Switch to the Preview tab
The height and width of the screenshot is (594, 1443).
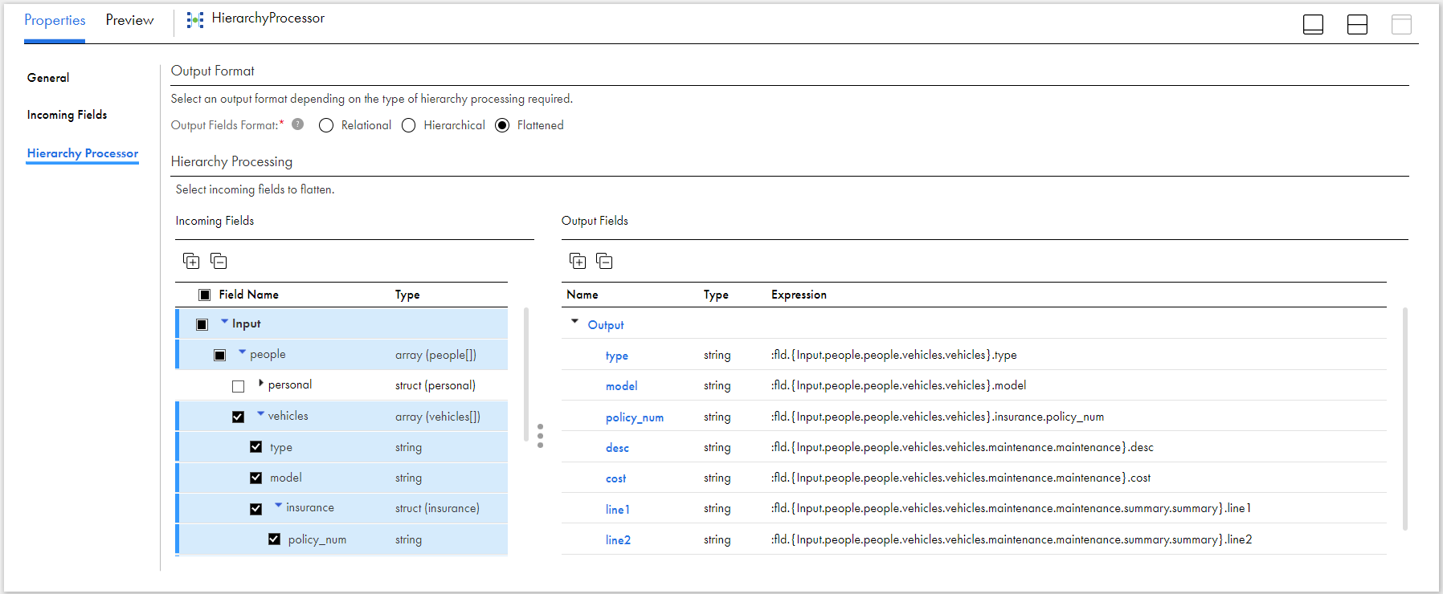(129, 21)
